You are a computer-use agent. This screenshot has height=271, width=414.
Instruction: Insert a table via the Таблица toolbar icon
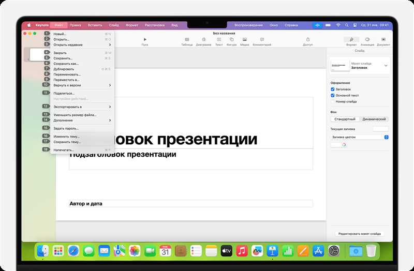pos(187,40)
